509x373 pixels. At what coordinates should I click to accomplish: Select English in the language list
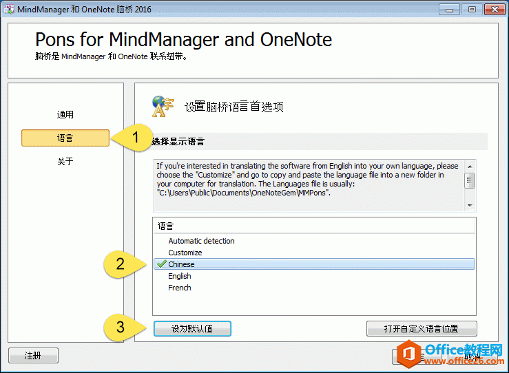180,276
